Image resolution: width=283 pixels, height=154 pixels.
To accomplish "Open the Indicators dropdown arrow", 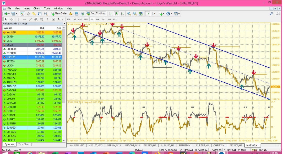I will click(x=164, y=13).
